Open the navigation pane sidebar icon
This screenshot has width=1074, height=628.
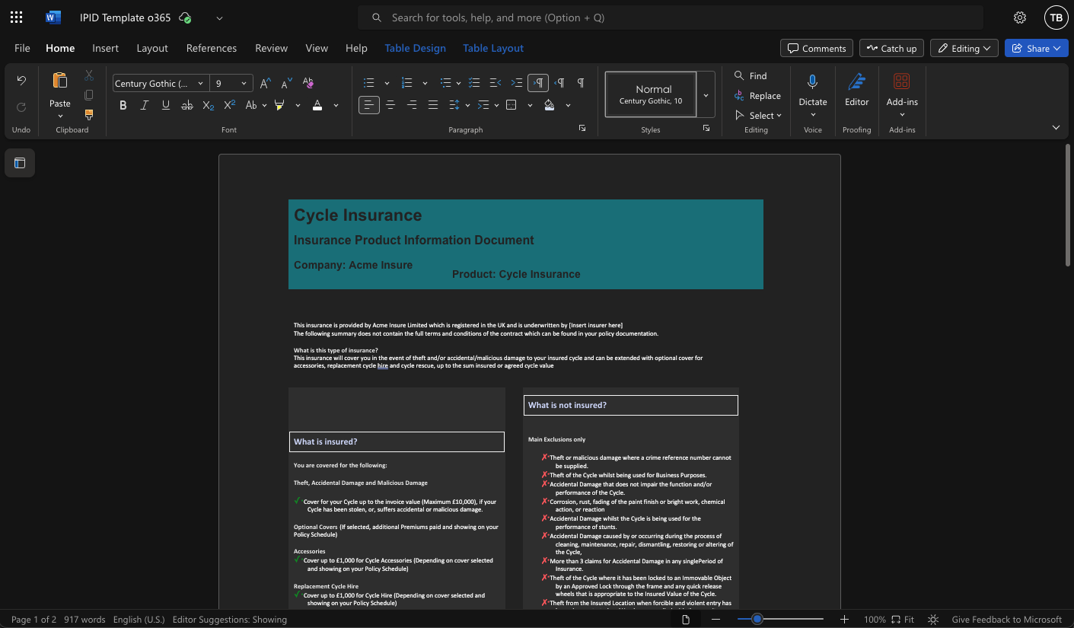click(x=20, y=163)
